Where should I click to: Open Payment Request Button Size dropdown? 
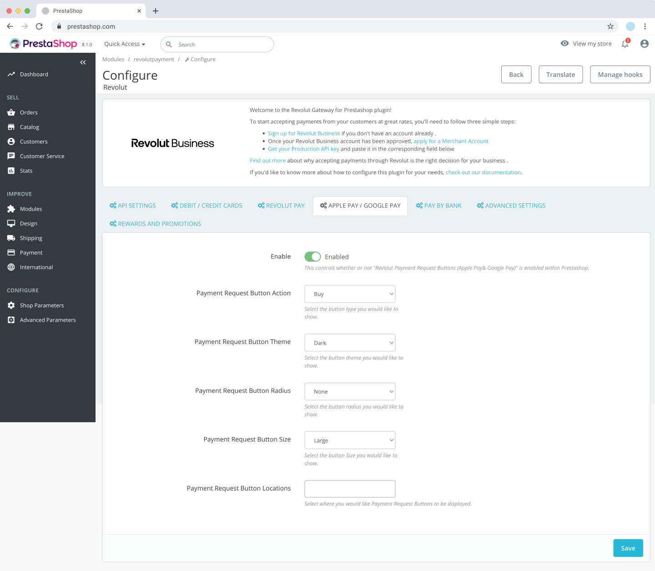[x=350, y=440]
